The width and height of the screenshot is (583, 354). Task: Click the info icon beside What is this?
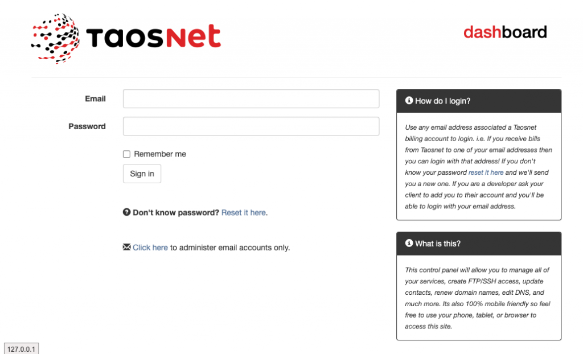[x=409, y=243]
